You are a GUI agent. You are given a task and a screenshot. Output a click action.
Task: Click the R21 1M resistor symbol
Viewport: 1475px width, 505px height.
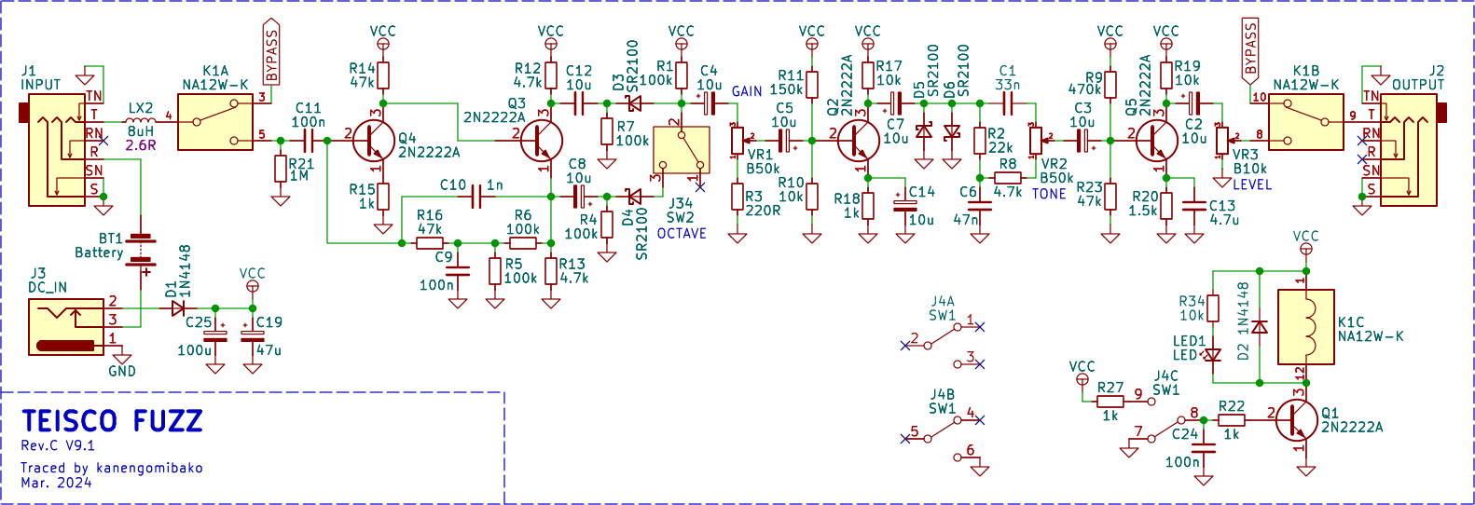click(281, 169)
